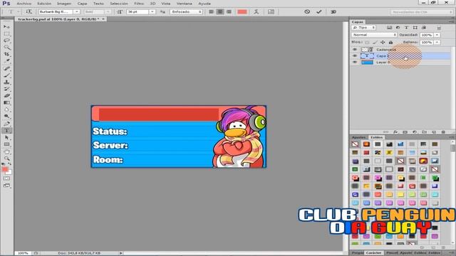456x256 pixels.
Task: Select the Rectangular Marquee tool
Action: (x=6, y=33)
